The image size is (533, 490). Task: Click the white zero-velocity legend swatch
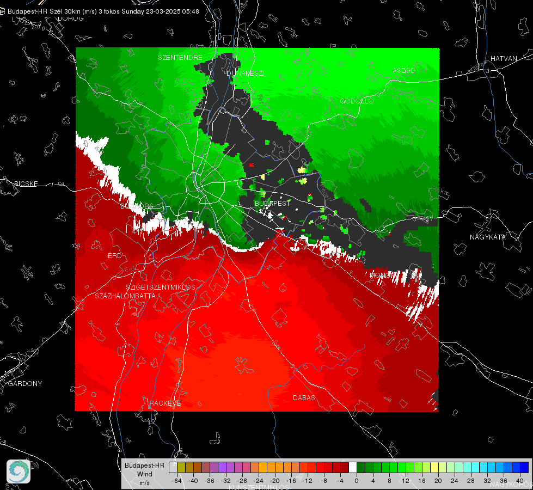[x=353, y=468]
